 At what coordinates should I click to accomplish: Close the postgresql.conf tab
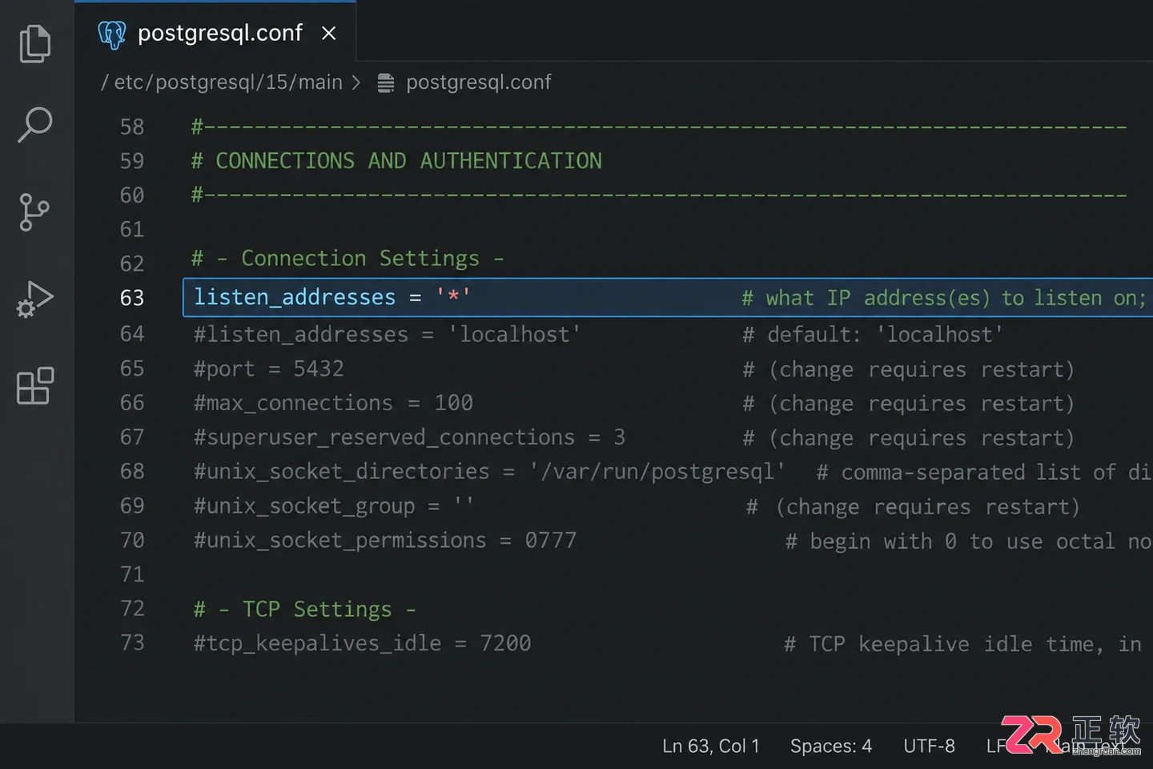coord(328,34)
